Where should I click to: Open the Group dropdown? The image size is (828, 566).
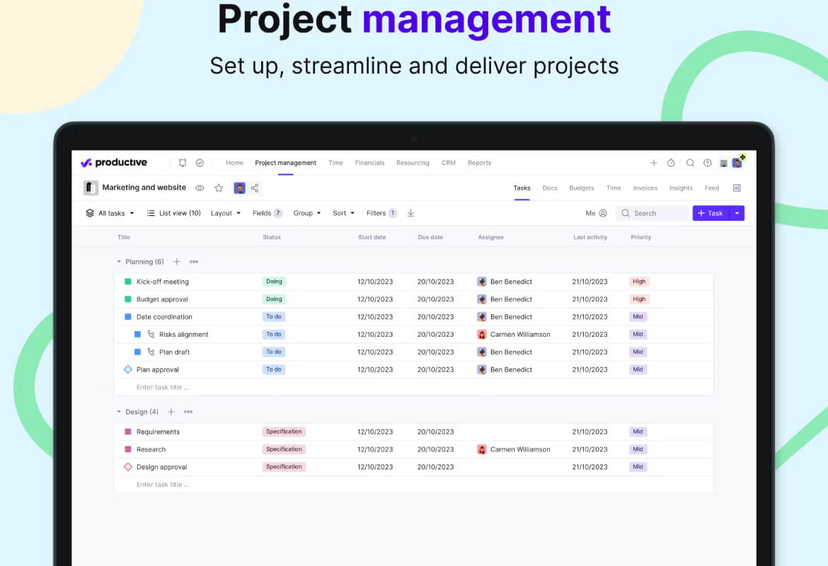click(307, 213)
